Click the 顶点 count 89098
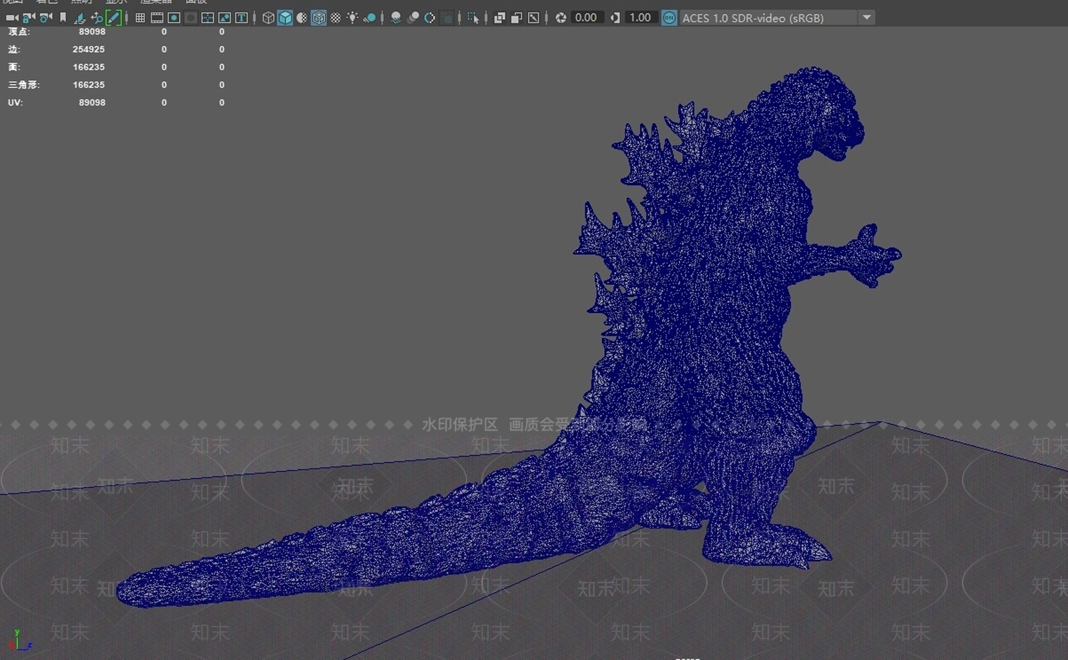The height and width of the screenshot is (660, 1068). pos(92,32)
